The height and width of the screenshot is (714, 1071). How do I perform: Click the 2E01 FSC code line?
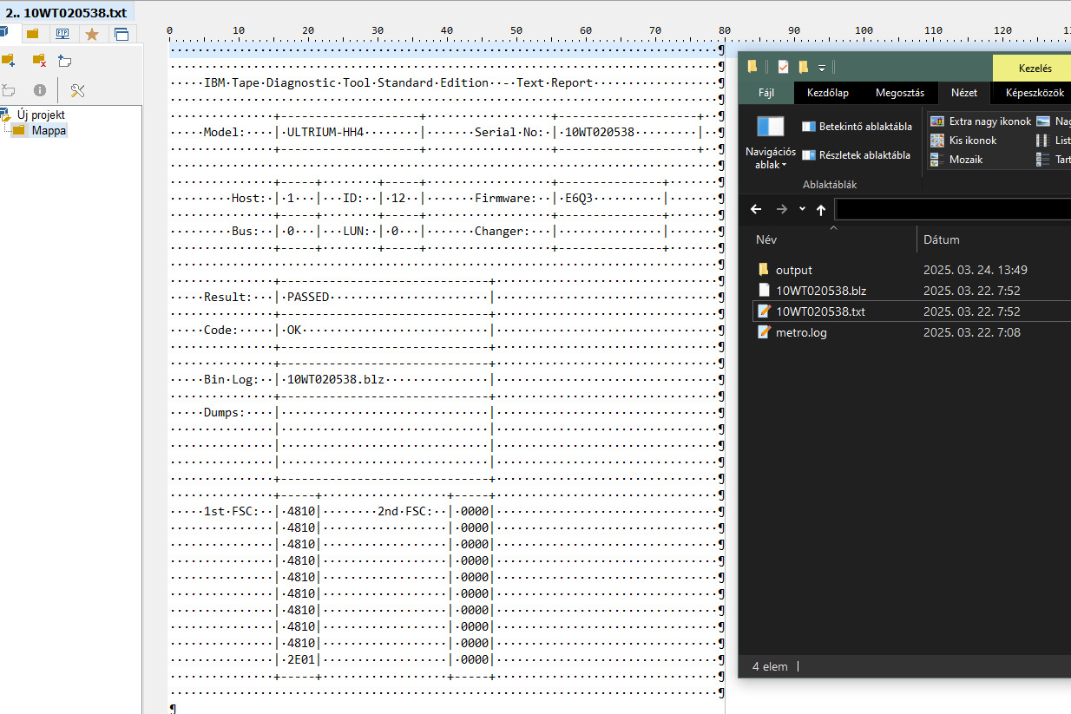300,659
